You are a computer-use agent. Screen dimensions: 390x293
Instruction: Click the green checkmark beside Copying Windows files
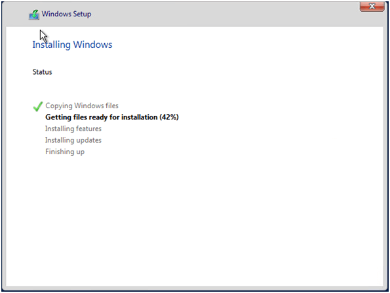pos(38,106)
